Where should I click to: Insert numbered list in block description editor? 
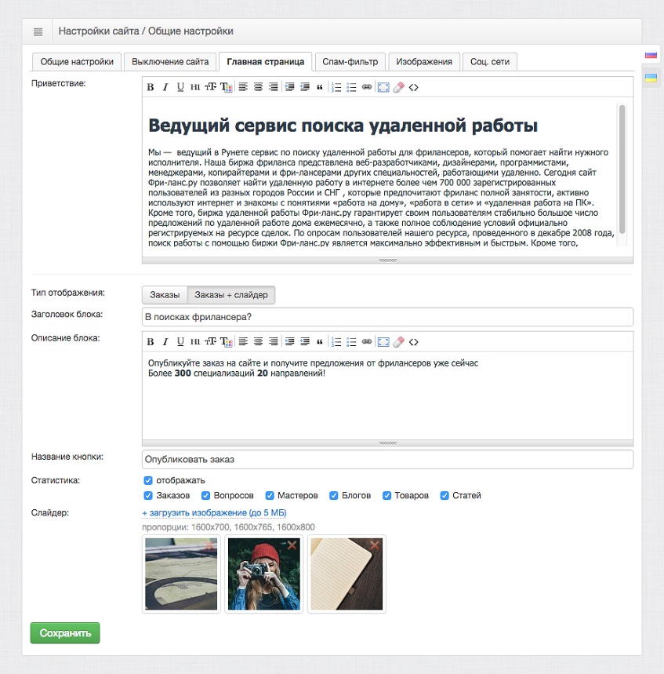coord(336,342)
